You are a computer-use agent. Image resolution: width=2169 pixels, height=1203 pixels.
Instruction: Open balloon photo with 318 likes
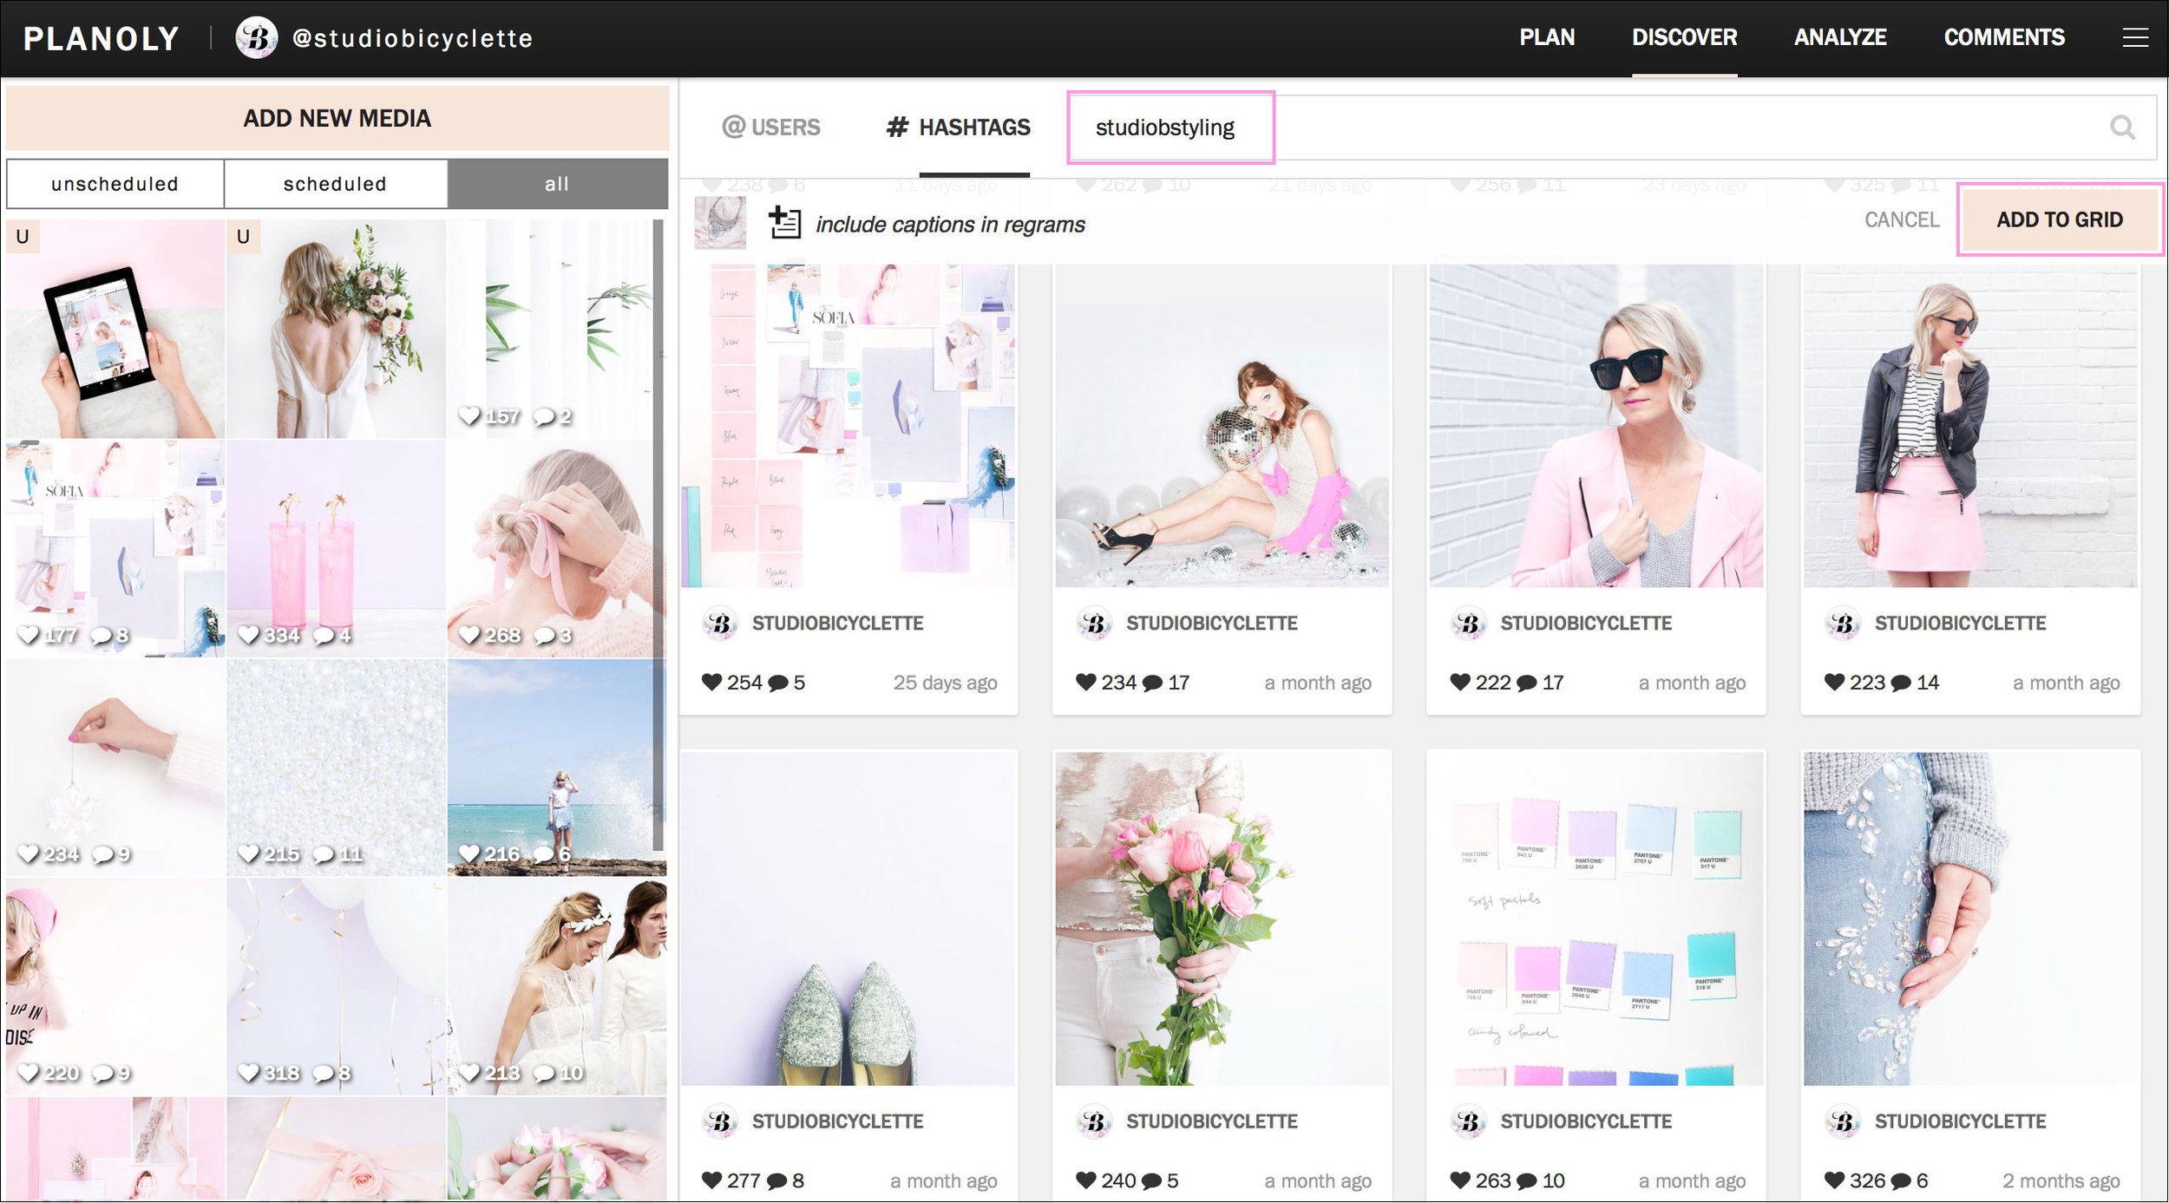tap(336, 986)
